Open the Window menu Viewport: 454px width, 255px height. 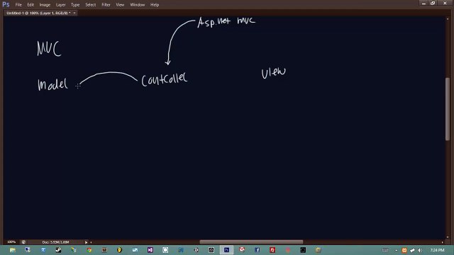[137, 5]
